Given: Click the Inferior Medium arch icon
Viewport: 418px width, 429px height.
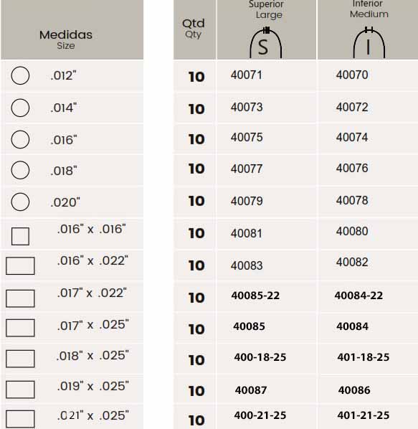Looking at the screenshot, I should click(369, 42).
